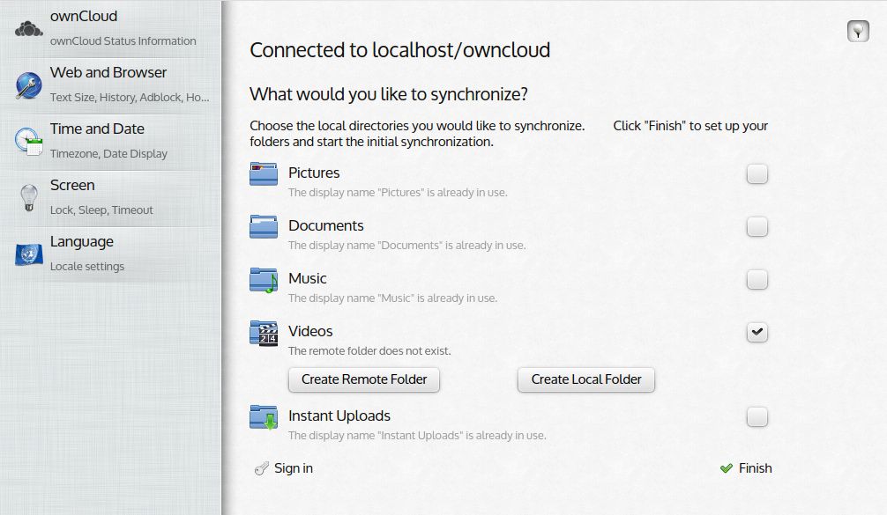Click 'What would you like to synchronize?' heading
Image resolution: width=887 pixels, height=515 pixels.
pyautogui.click(x=389, y=94)
